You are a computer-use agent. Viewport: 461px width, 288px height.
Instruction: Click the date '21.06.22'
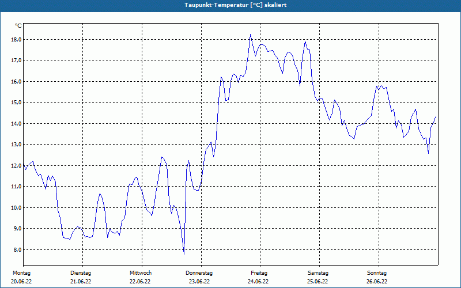[81, 282]
